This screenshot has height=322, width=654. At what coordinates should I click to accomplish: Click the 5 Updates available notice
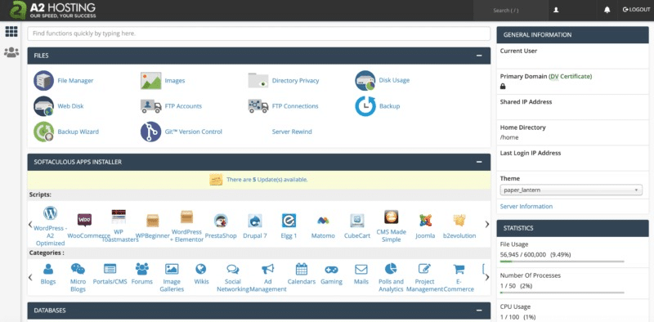point(267,180)
